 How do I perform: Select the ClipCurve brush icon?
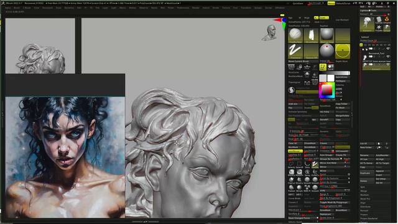point(292,180)
